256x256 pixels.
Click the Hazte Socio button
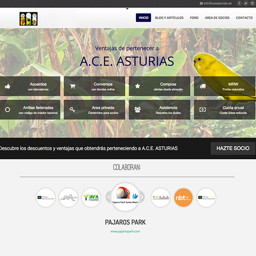pos(233,148)
